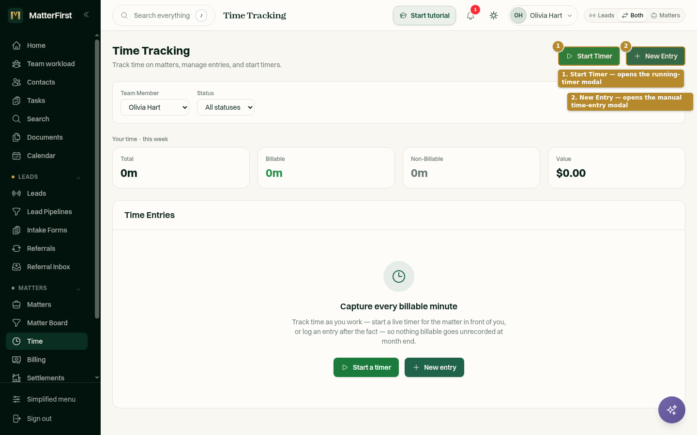Click the Sign out icon

(16, 419)
